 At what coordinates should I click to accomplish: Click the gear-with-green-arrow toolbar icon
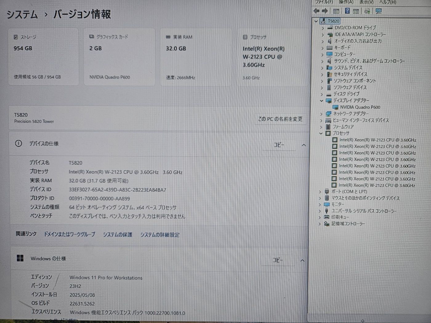click(x=367, y=11)
